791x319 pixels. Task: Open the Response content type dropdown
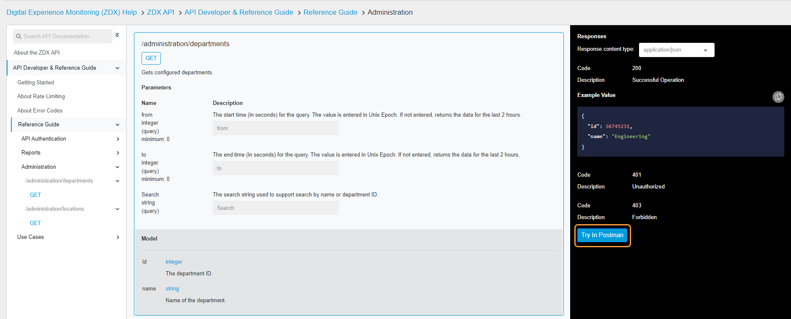pos(676,50)
